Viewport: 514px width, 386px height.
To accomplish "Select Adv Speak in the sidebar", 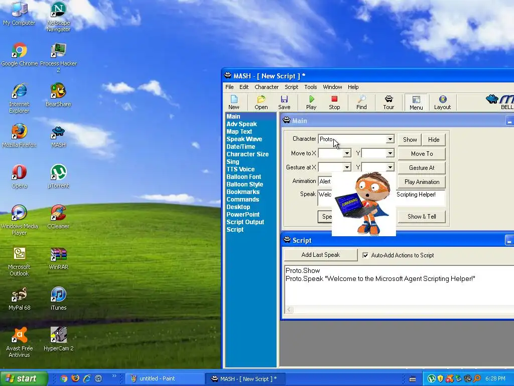I will point(241,124).
